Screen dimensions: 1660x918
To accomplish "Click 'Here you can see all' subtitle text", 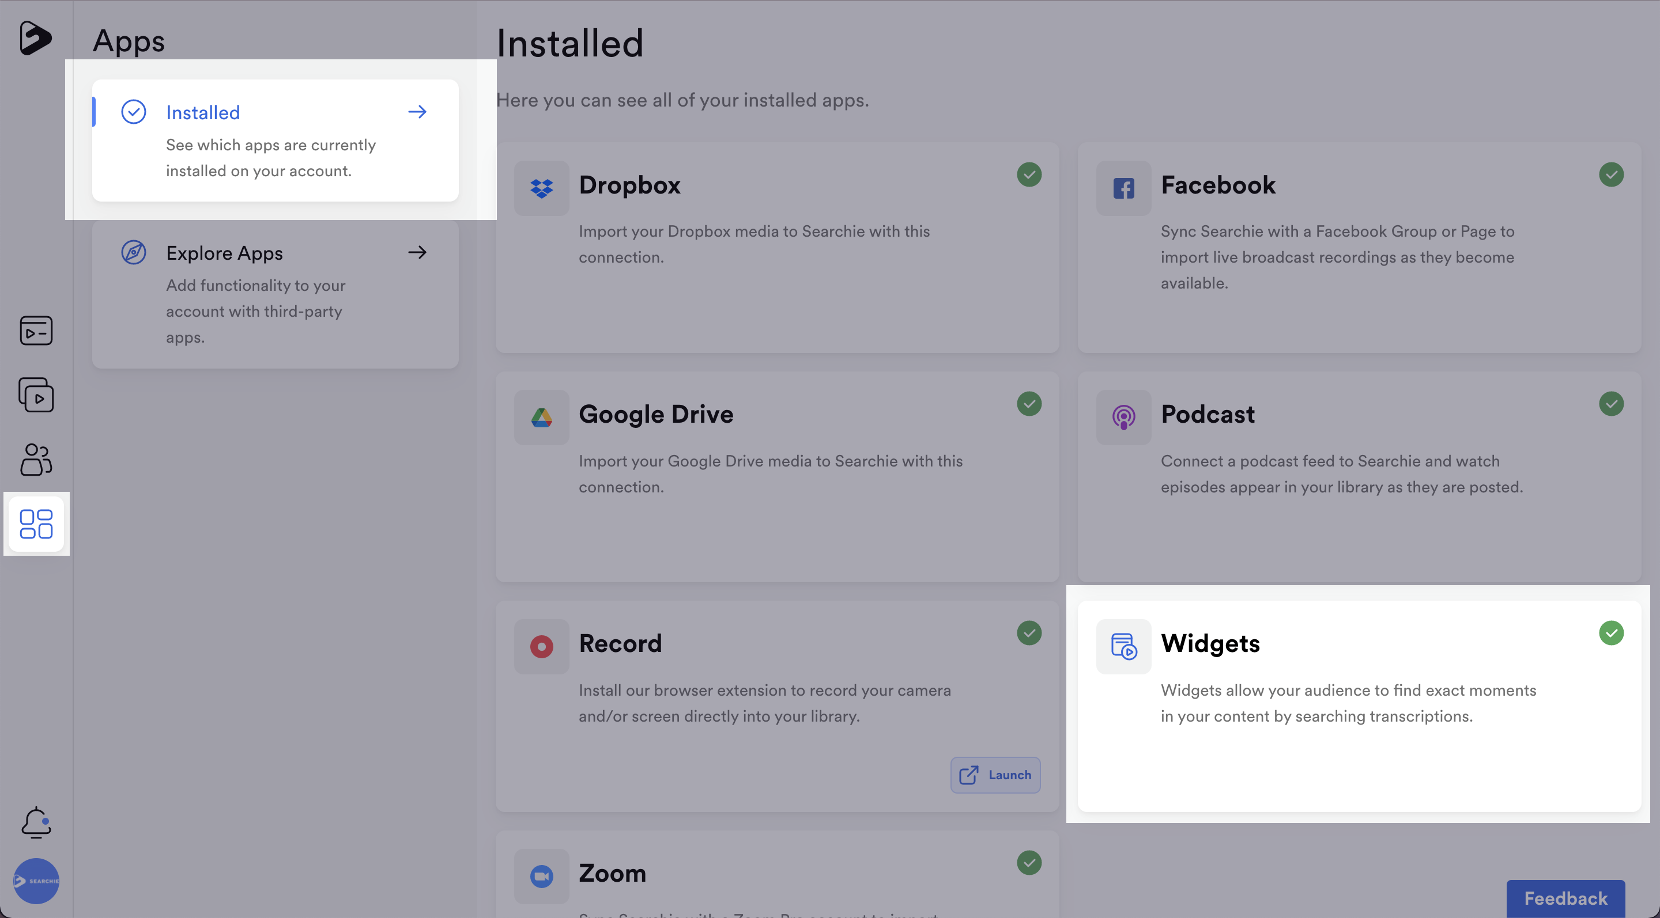I will click(x=682, y=100).
